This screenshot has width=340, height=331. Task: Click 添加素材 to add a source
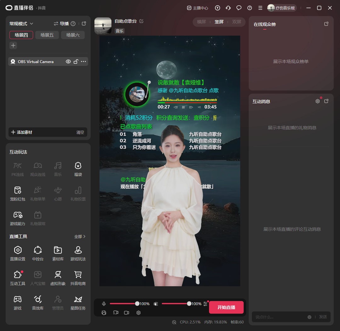22,132
